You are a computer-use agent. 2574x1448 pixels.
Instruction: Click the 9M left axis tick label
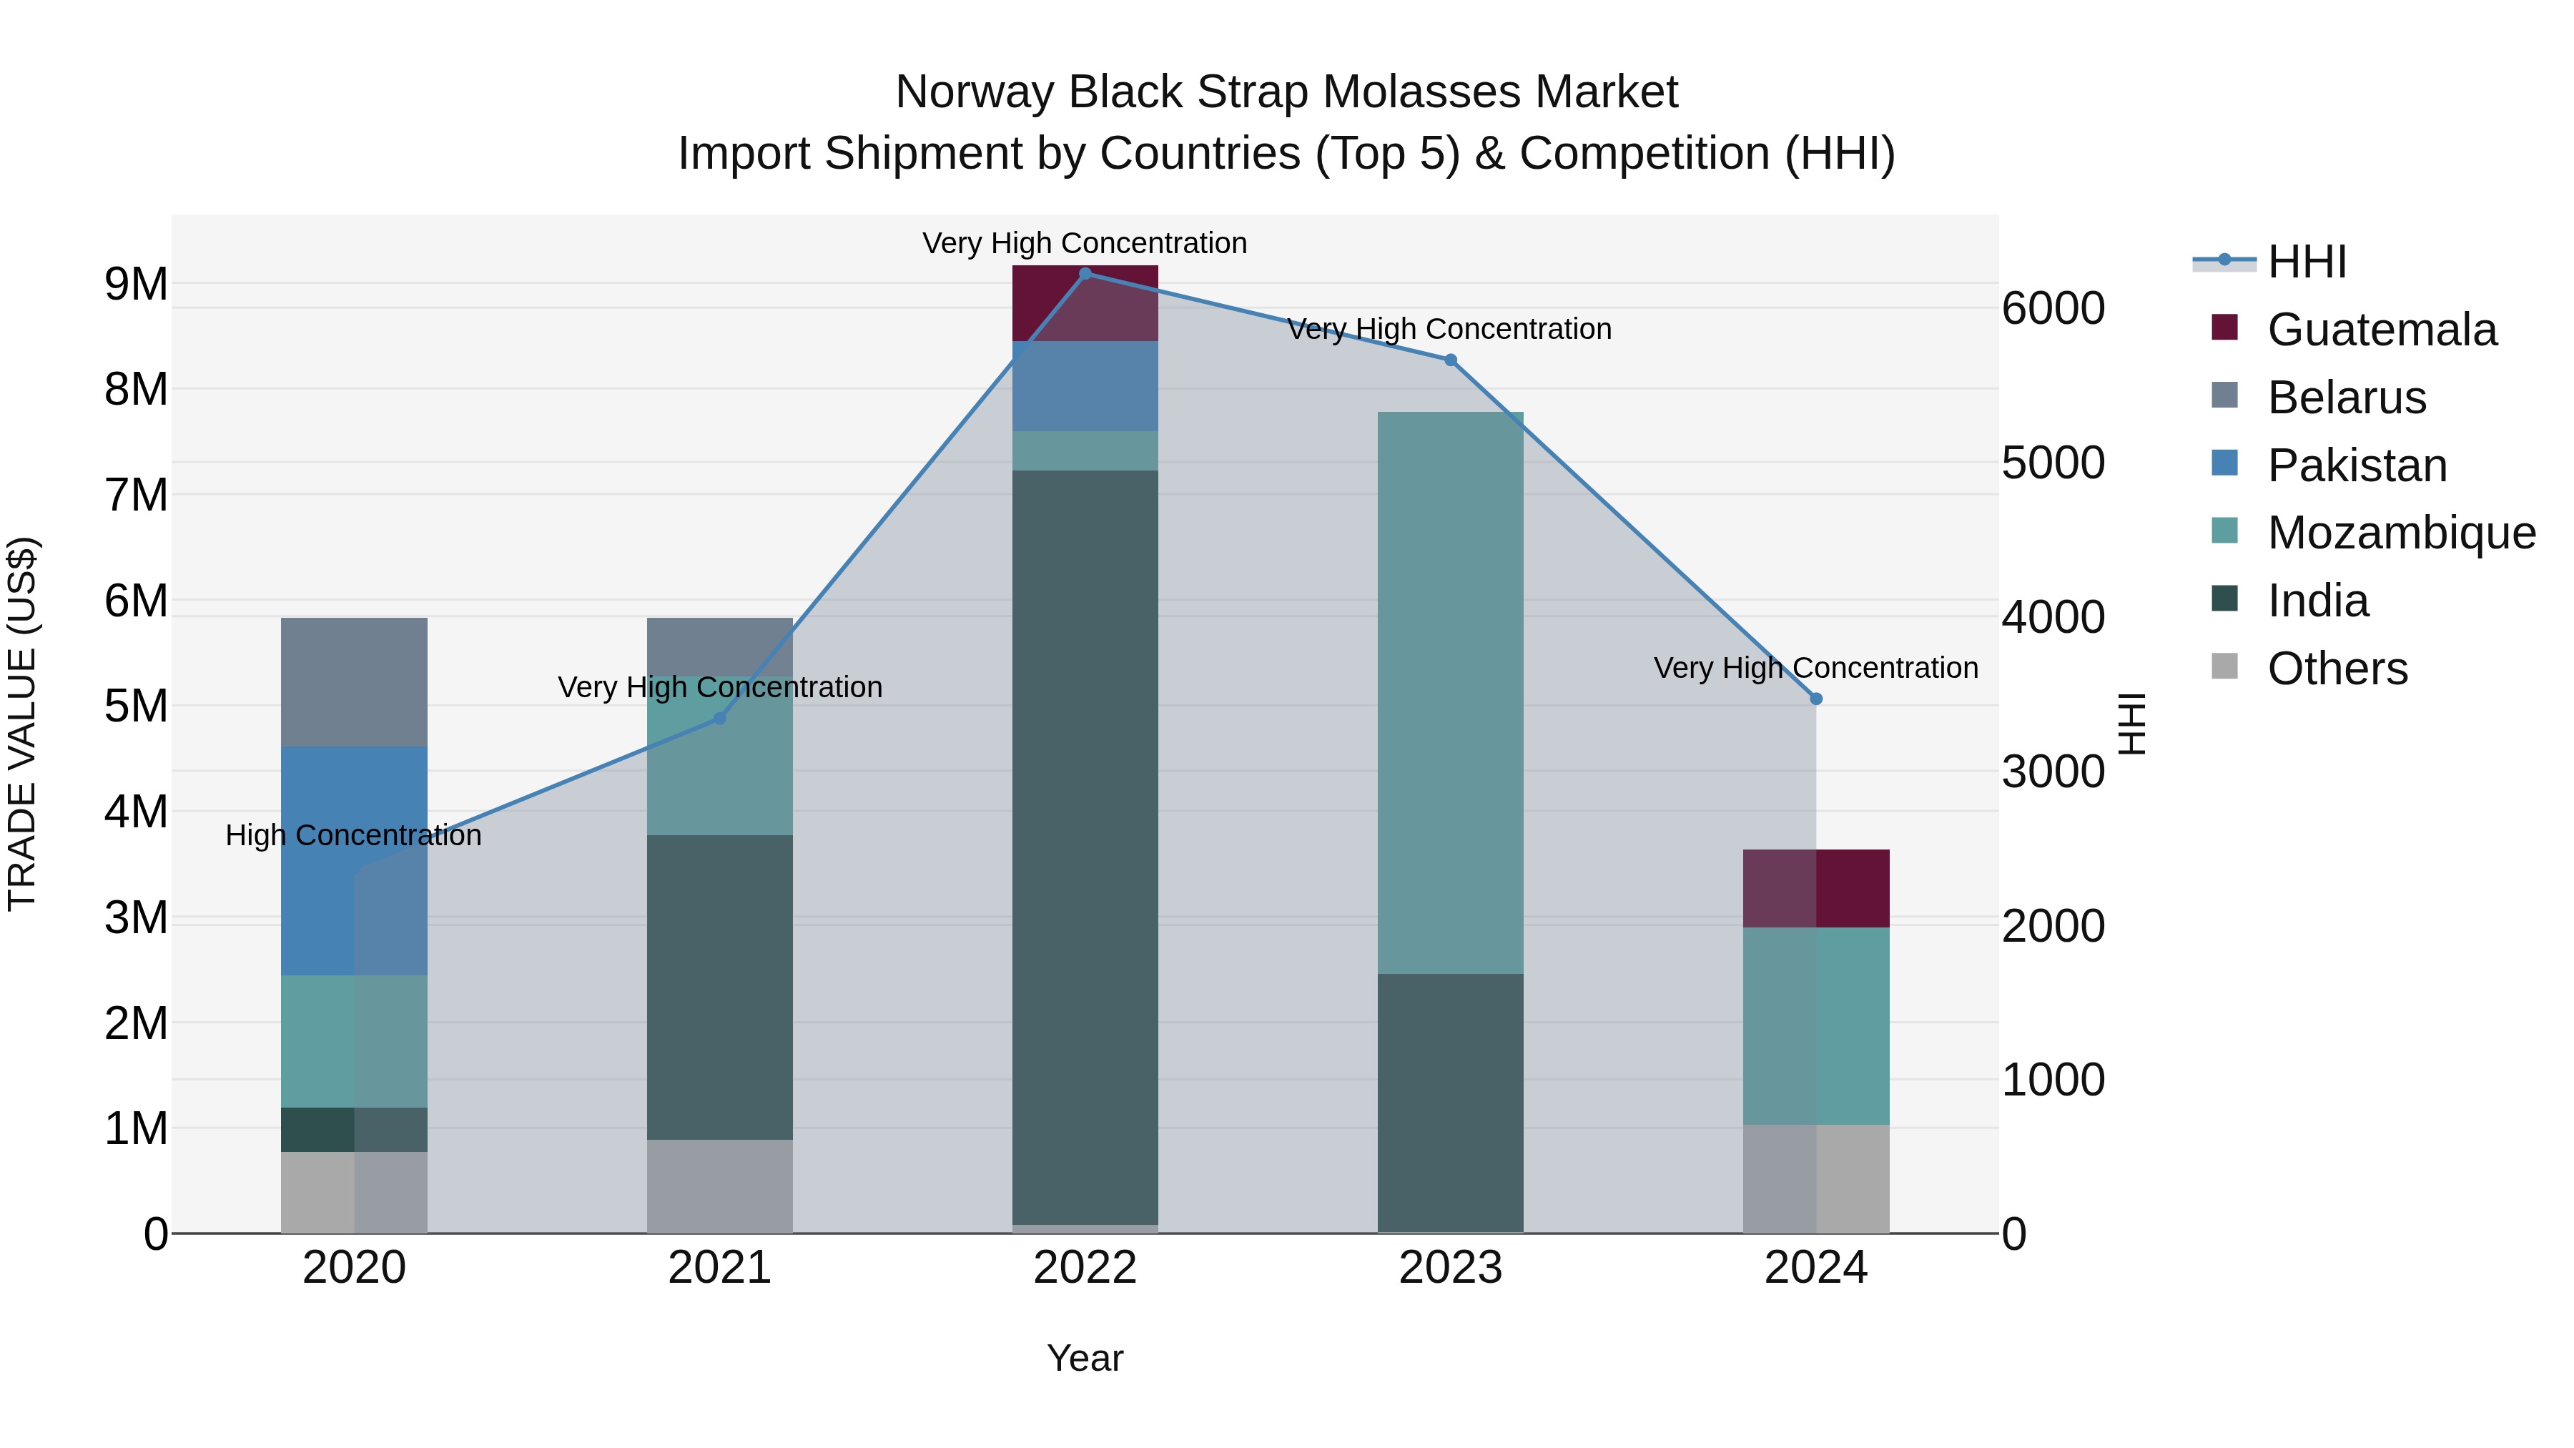136,284
